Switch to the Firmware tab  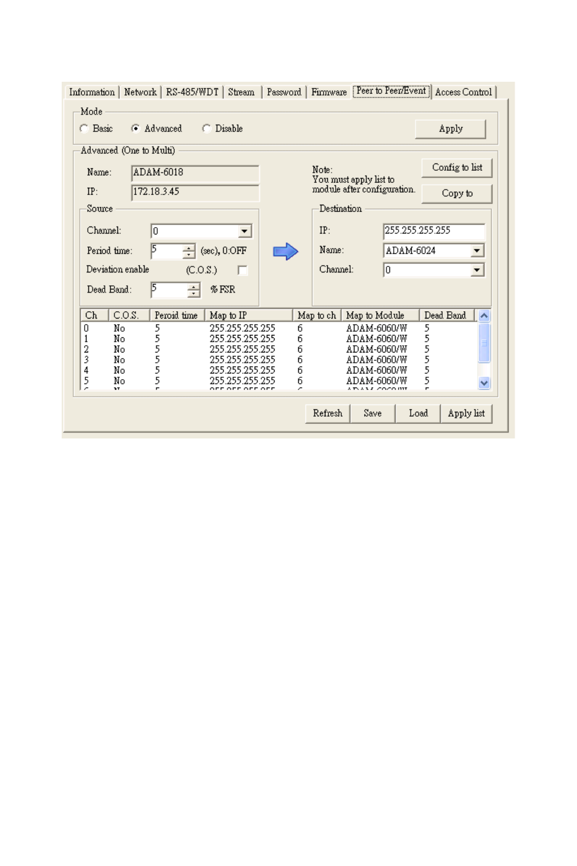coord(329,92)
